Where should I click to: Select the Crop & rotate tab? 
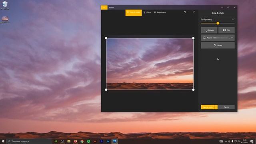click(x=134, y=12)
